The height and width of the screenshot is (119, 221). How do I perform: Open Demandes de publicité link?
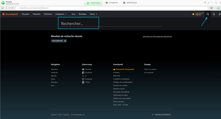click(121, 92)
